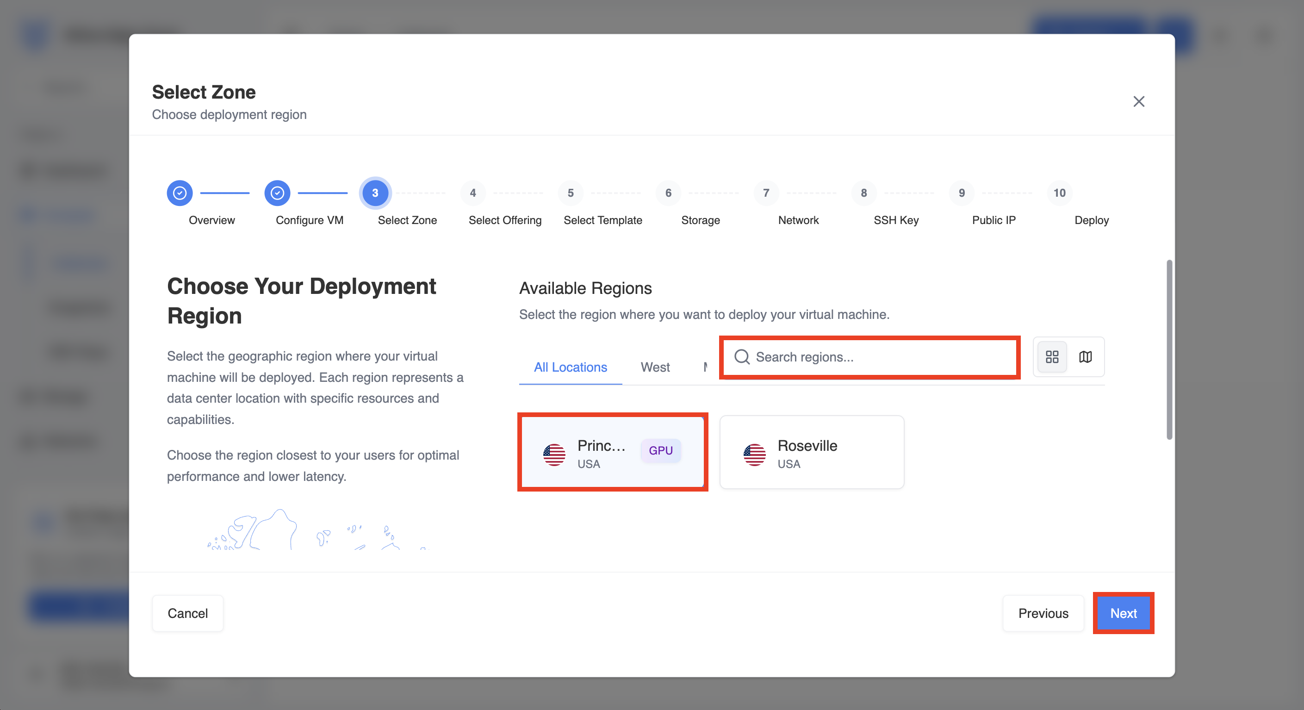Switch to map view of regions

coord(1085,357)
